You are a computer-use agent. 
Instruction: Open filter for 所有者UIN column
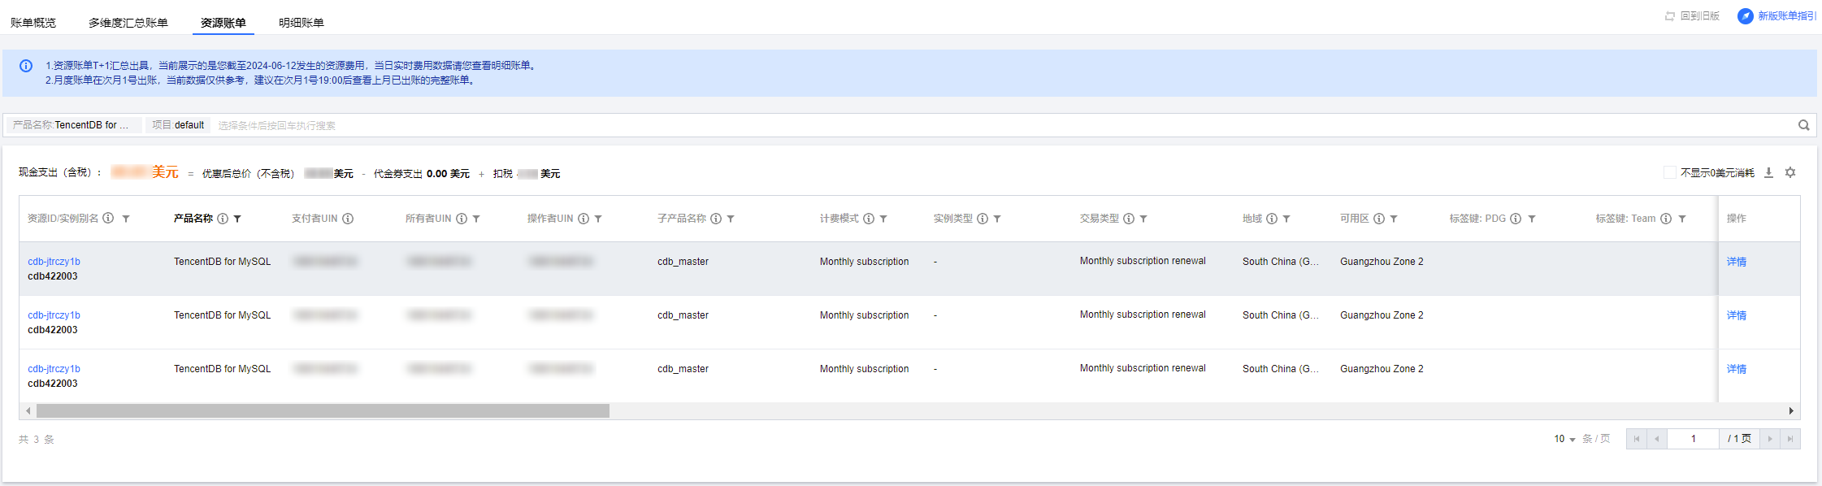476,219
